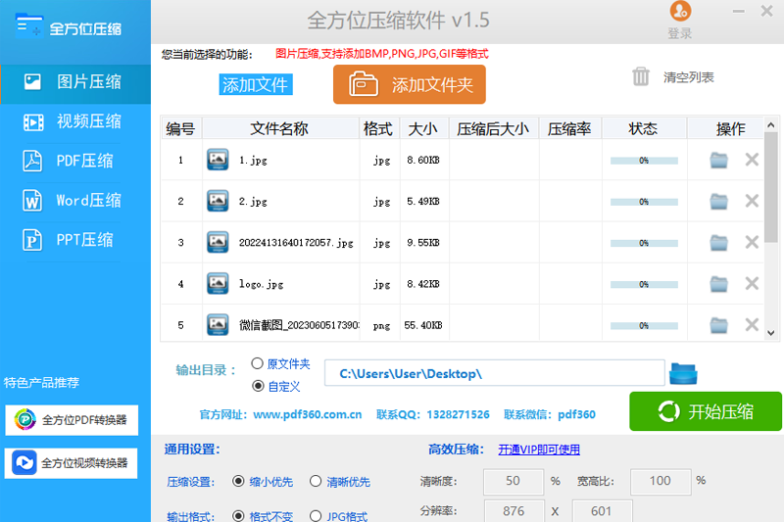Click progress bar of 2.jpg row
This screenshot has width=784, height=522.
(x=644, y=202)
